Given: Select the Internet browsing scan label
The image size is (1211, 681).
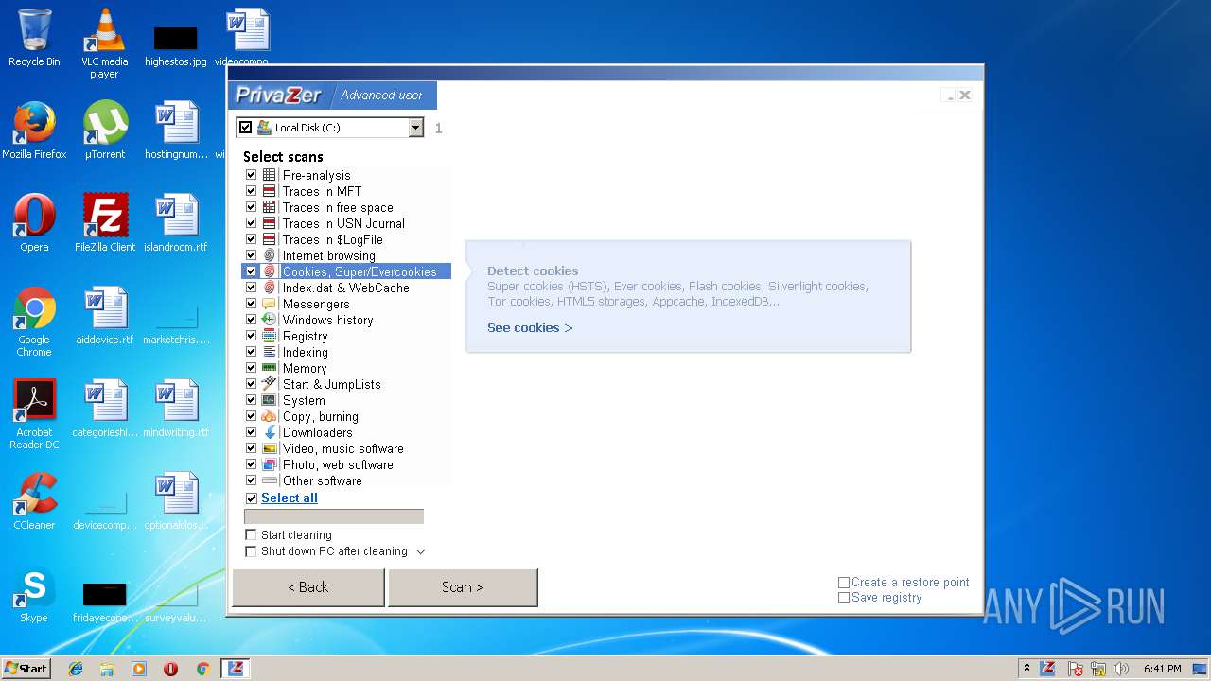Looking at the screenshot, I should tap(329, 255).
